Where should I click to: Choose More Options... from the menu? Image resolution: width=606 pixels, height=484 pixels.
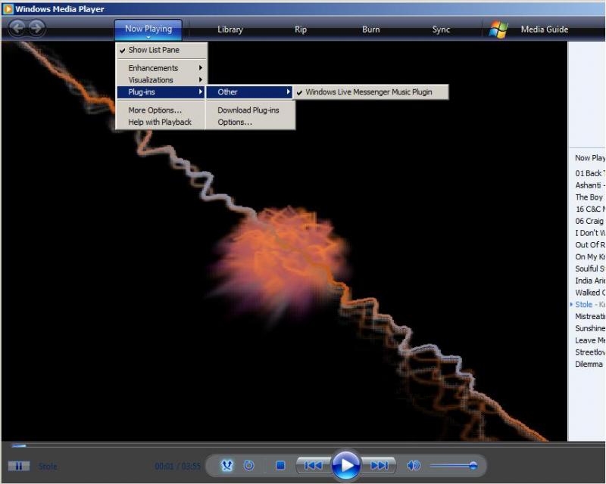(161, 110)
